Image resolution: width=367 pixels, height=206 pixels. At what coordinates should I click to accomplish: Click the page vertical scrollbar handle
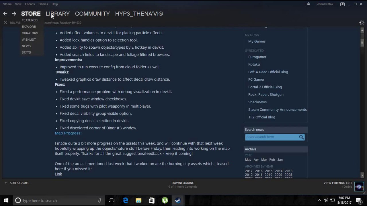[362, 43]
